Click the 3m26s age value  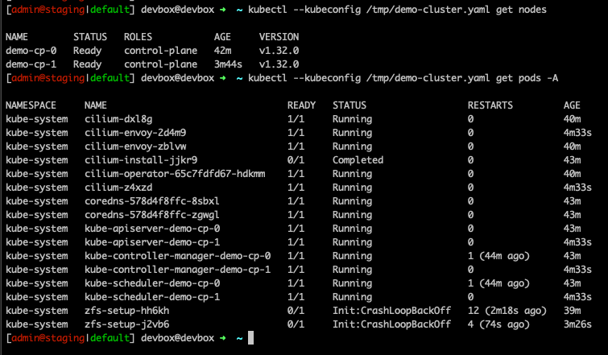[x=578, y=324]
